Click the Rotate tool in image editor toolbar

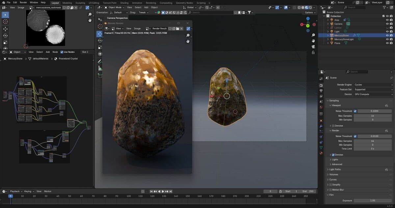click(x=5, y=36)
